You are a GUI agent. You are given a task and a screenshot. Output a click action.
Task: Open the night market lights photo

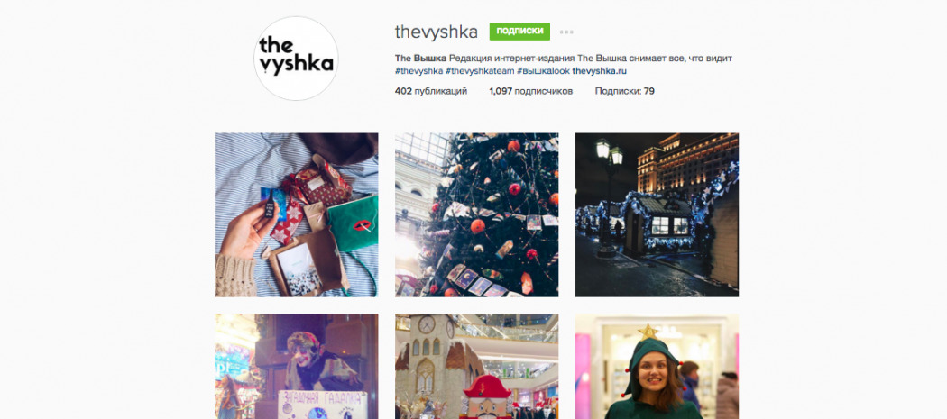tap(657, 215)
